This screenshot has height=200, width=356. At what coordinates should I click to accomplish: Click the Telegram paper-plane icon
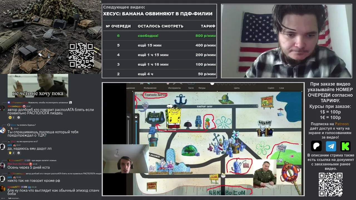(x=331, y=146)
